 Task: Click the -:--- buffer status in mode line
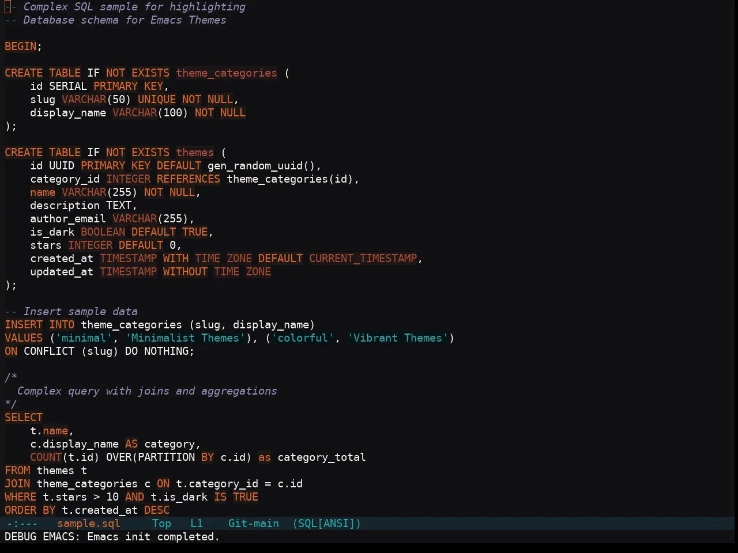tap(22, 524)
